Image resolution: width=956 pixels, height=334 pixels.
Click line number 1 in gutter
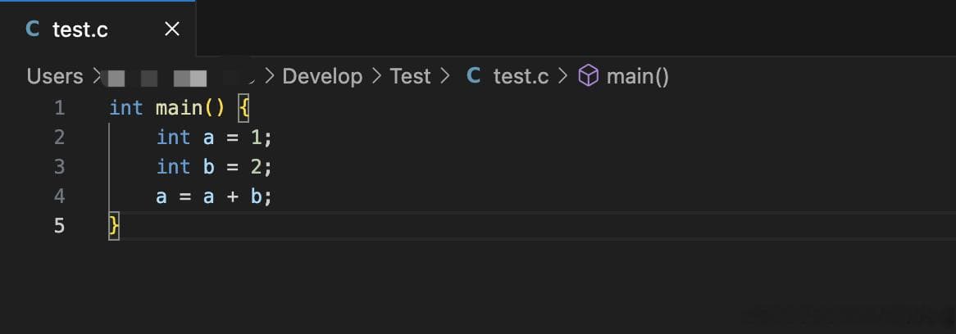pos(59,108)
